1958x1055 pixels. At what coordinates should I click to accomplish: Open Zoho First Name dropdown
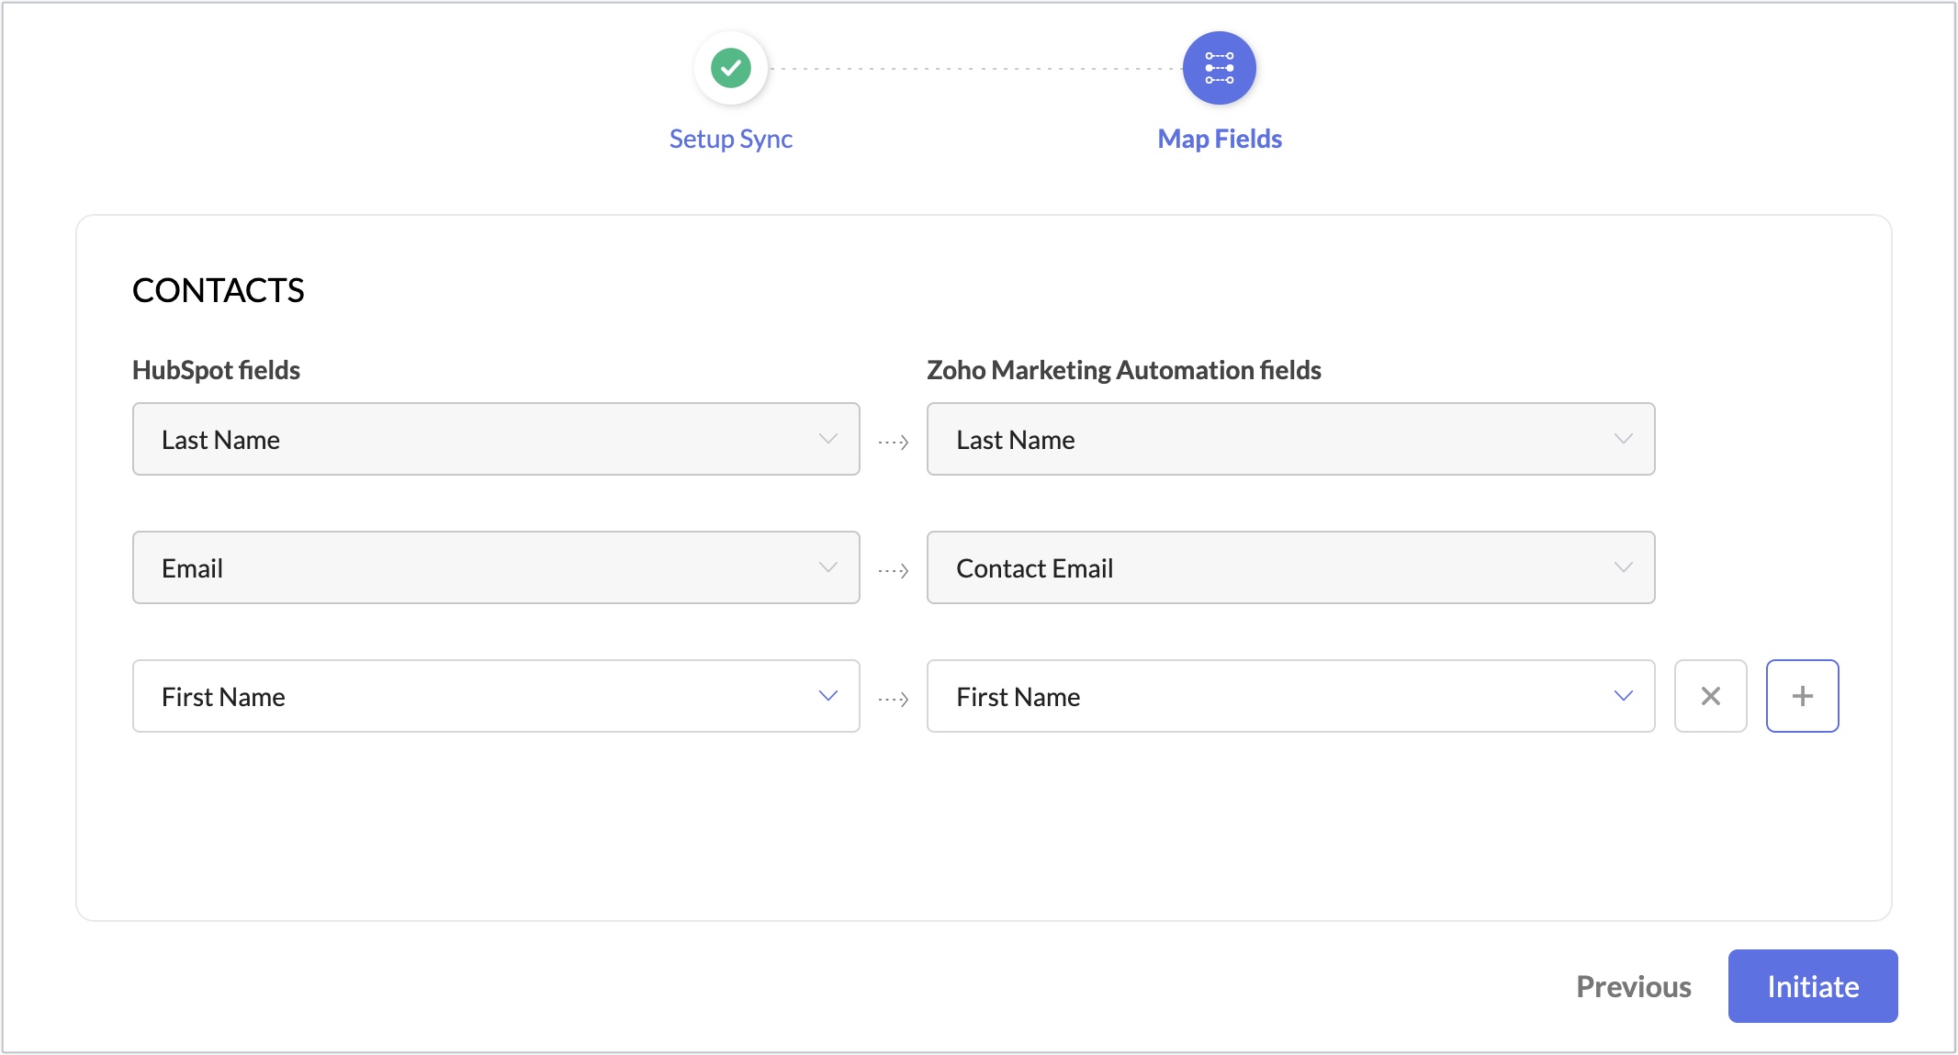point(1290,696)
